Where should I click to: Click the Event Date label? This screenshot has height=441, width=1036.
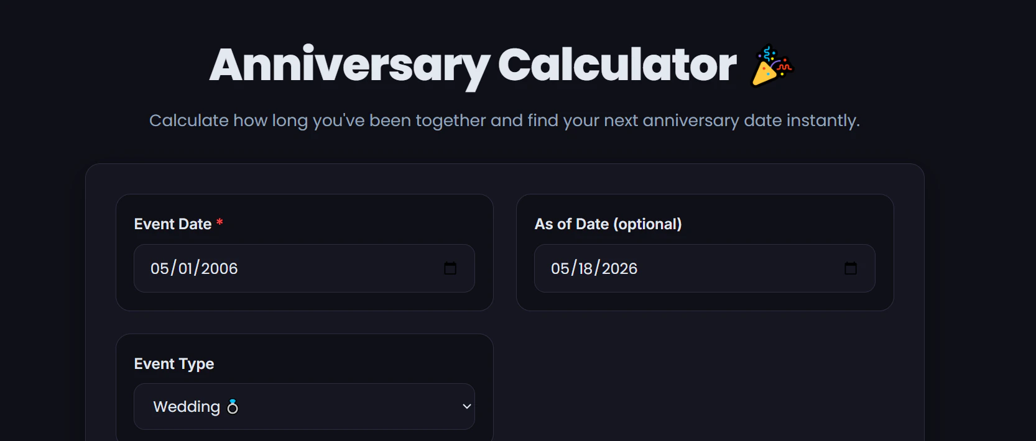pos(173,224)
